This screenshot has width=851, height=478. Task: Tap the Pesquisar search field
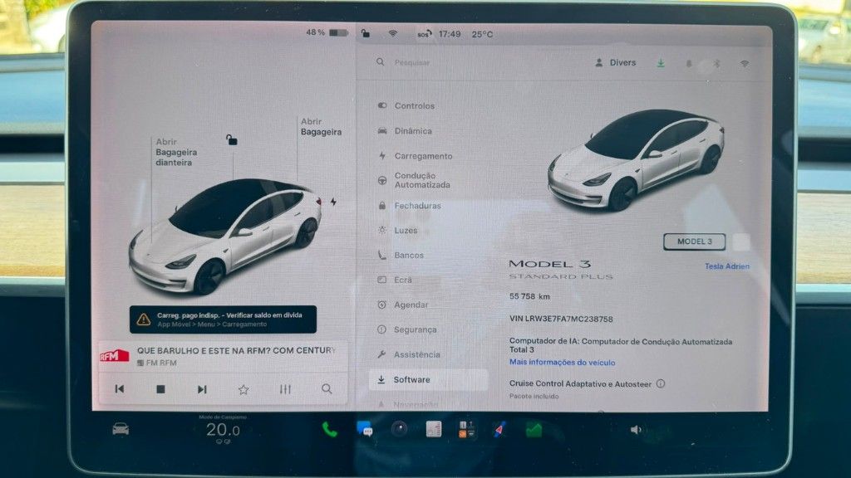point(412,62)
